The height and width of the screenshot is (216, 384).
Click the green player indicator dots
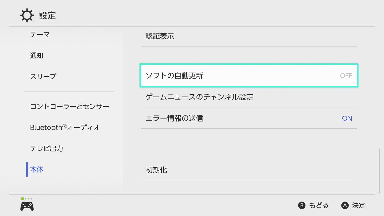tap(26, 198)
